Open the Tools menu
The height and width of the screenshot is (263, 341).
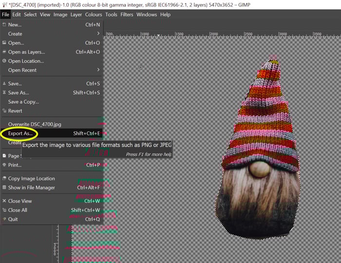(111, 15)
